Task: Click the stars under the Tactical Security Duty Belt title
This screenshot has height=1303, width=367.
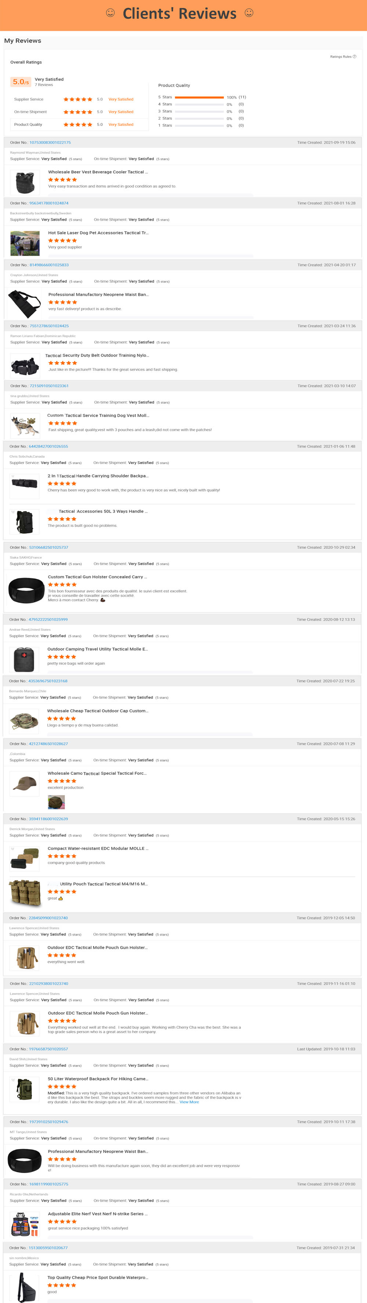Action: 62,363
